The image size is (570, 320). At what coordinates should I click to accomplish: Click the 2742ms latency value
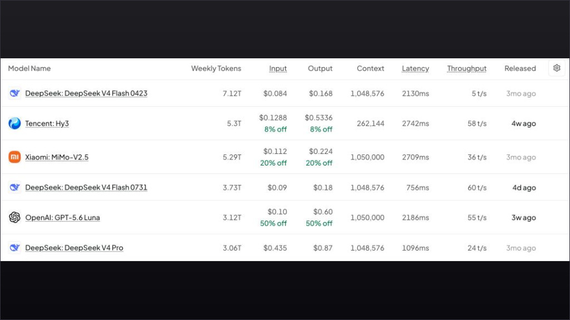415,123
